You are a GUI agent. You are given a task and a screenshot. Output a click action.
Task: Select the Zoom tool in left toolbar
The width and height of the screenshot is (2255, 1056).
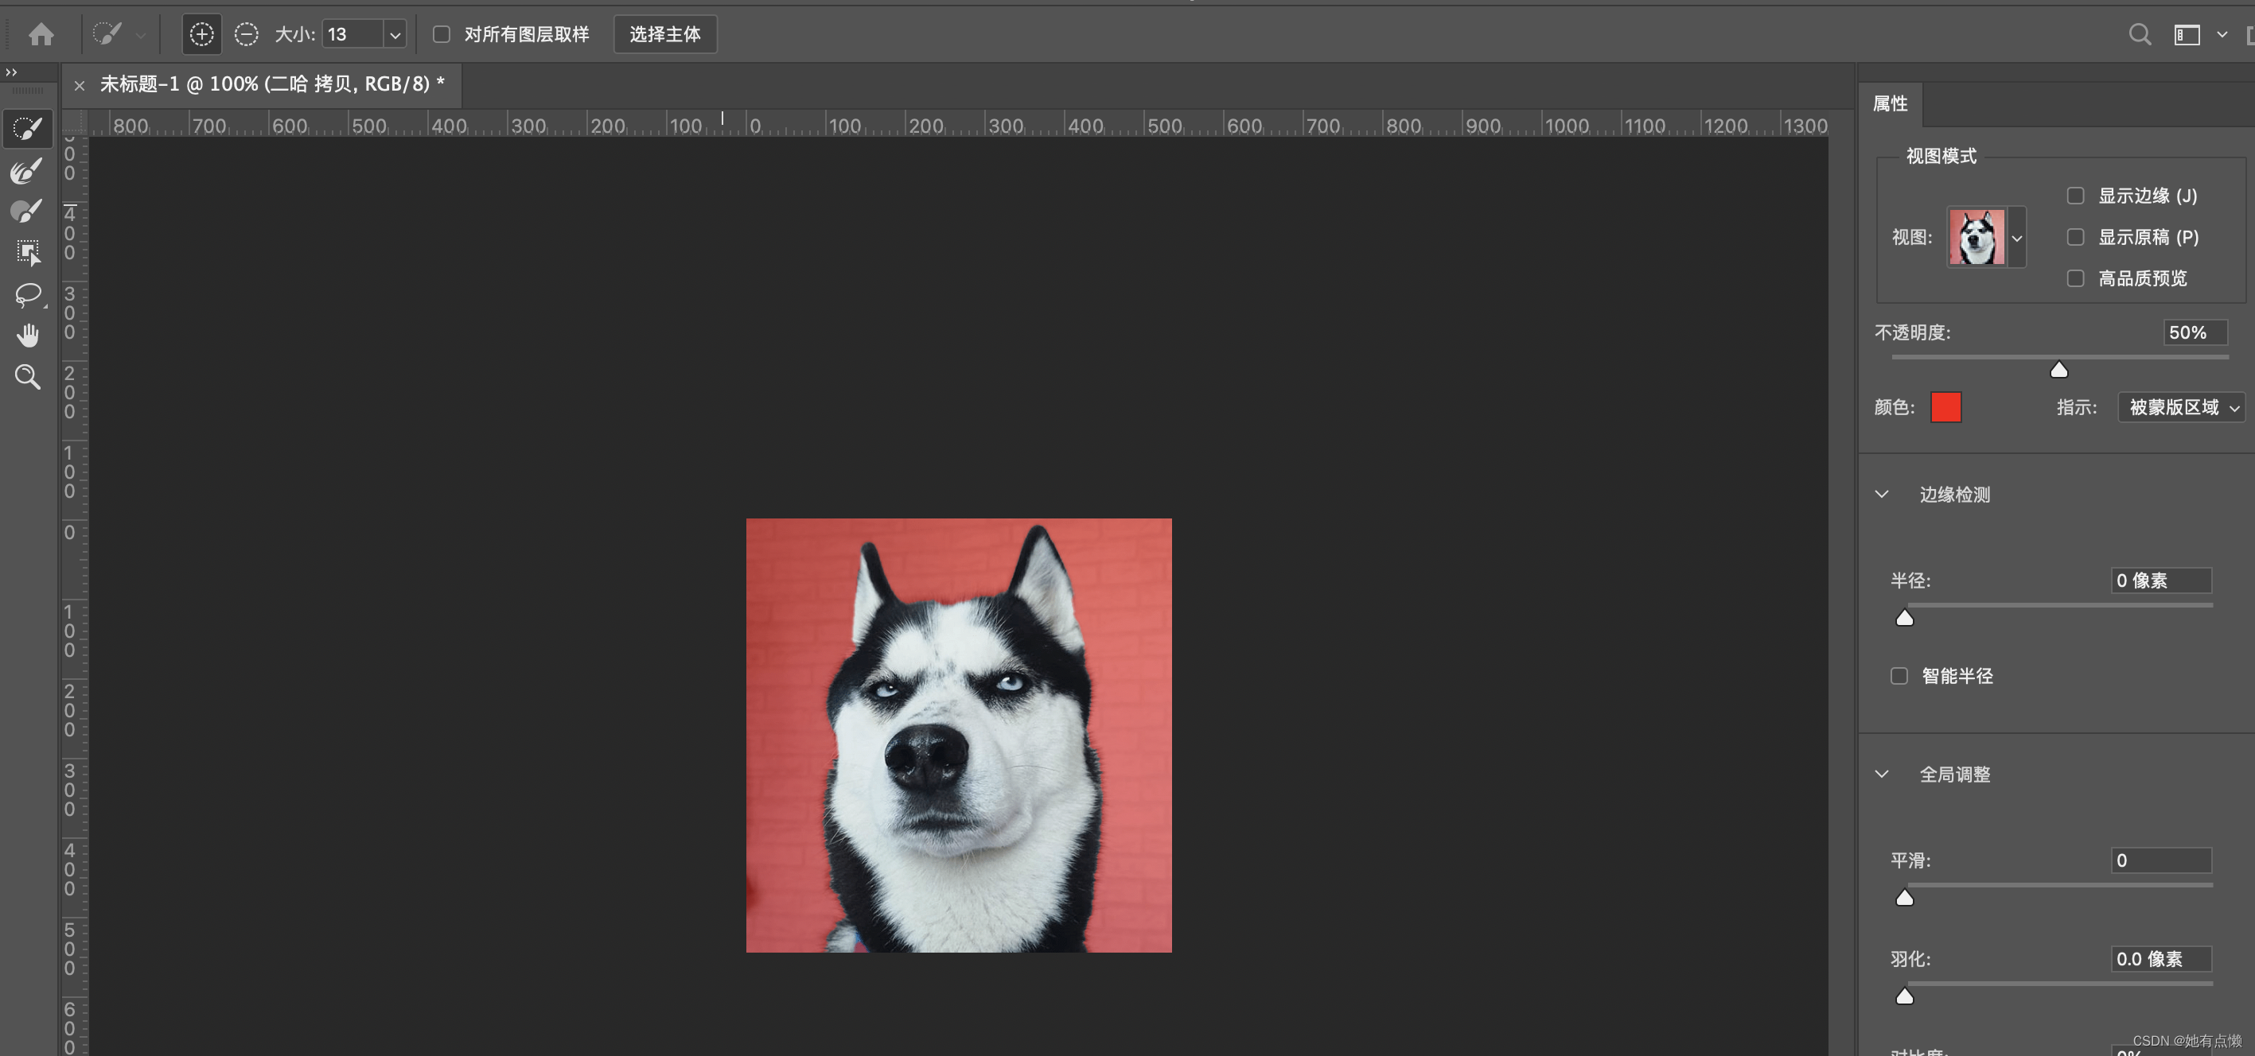pyautogui.click(x=28, y=377)
